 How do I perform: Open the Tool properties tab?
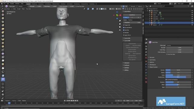146,43
